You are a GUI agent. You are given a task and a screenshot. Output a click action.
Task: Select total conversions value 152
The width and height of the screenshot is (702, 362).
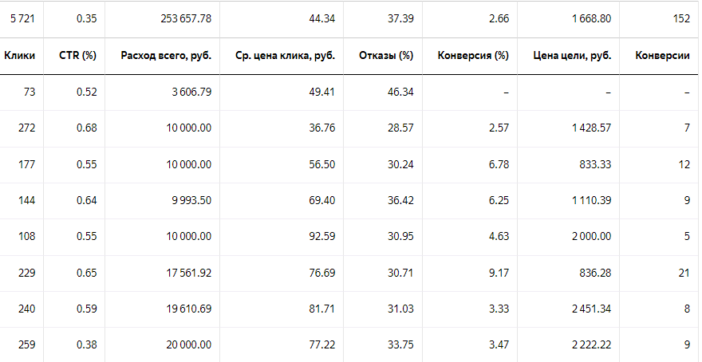[x=681, y=19]
